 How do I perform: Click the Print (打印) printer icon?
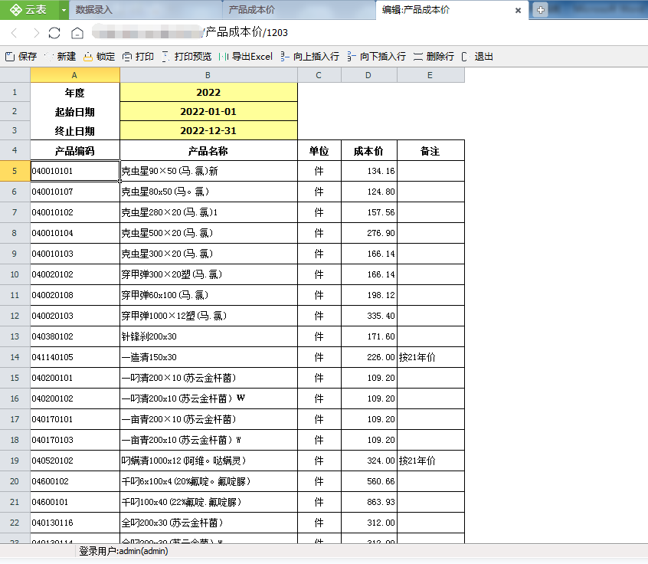pos(127,57)
